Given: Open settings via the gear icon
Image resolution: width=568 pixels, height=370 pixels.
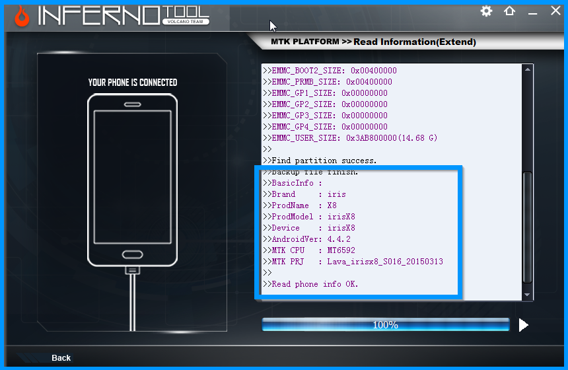Looking at the screenshot, I should click(x=486, y=11).
